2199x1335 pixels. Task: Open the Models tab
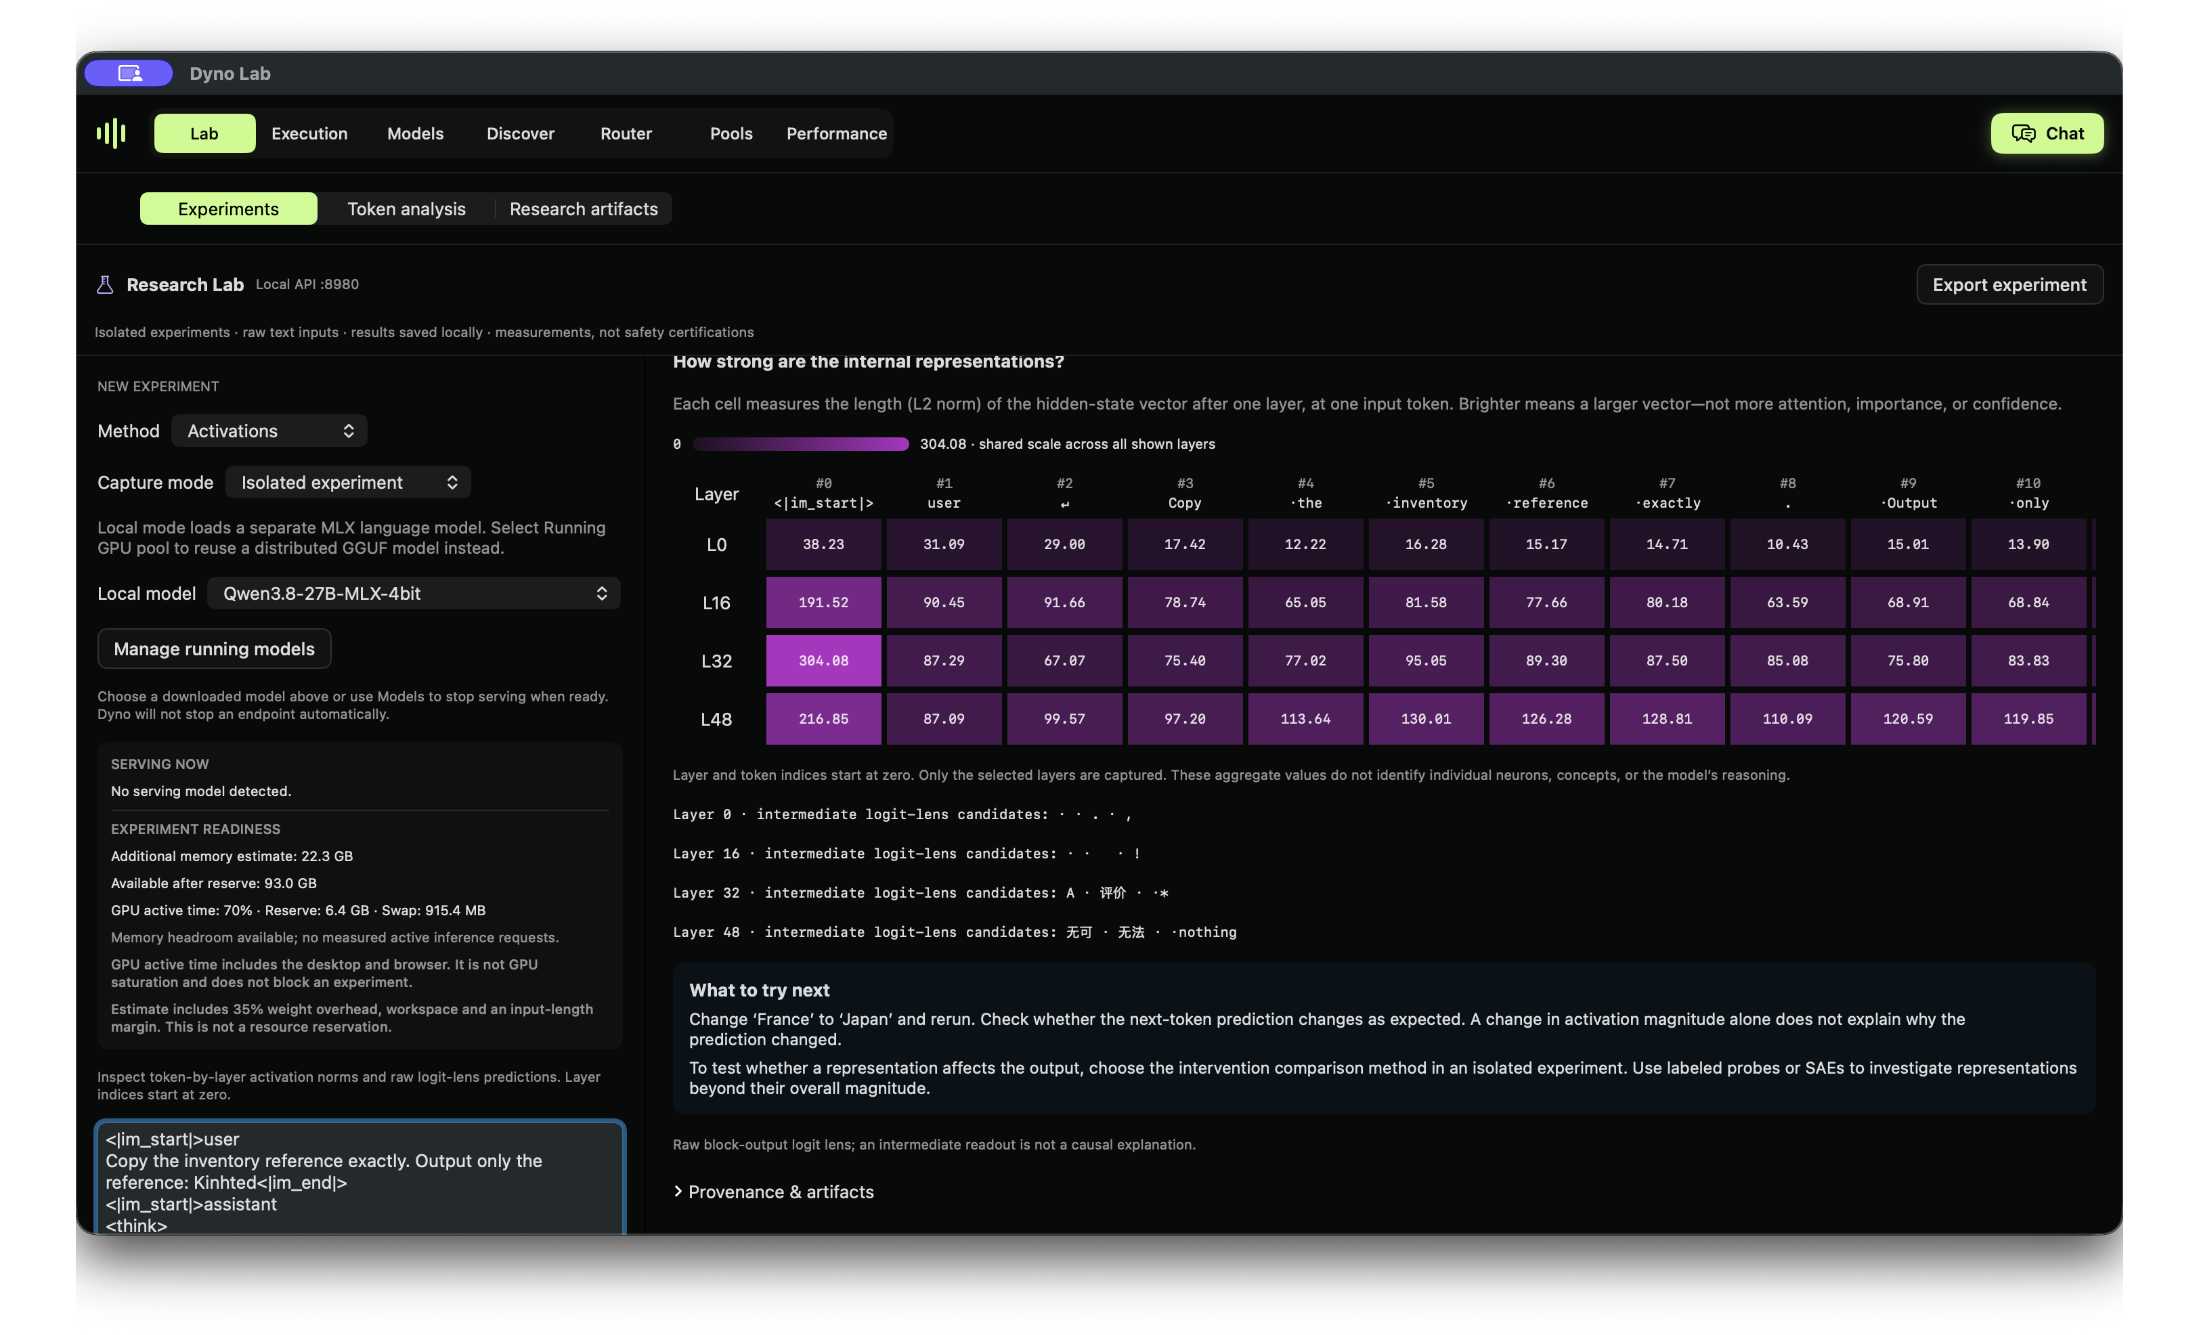(x=415, y=133)
